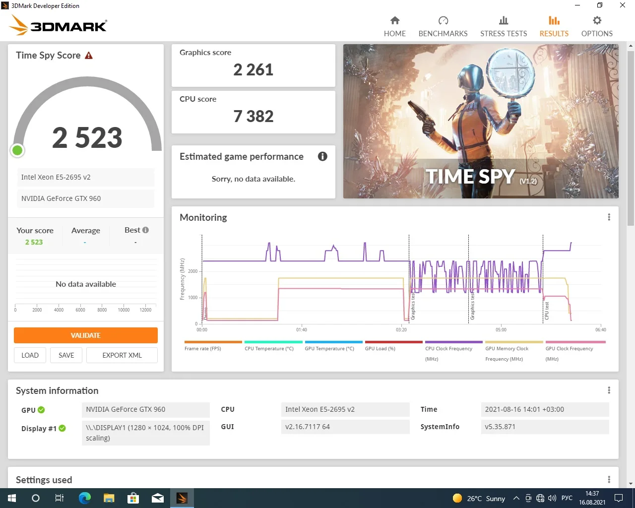Image resolution: width=635 pixels, height=508 pixels.
Task: Go to the BENCHMARKS tab
Action: pyautogui.click(x=443, y=26)
